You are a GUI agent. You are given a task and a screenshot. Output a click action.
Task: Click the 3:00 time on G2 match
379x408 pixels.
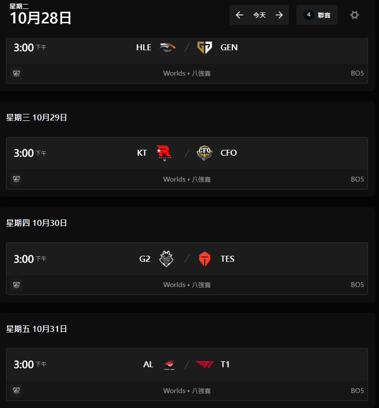pyautogui.click(x=23, y=259)
